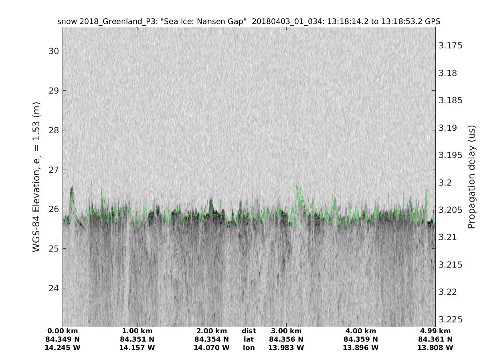481x360 pixels.
Task: Click the green surface peak at far left
Action: tap(72, 189)
